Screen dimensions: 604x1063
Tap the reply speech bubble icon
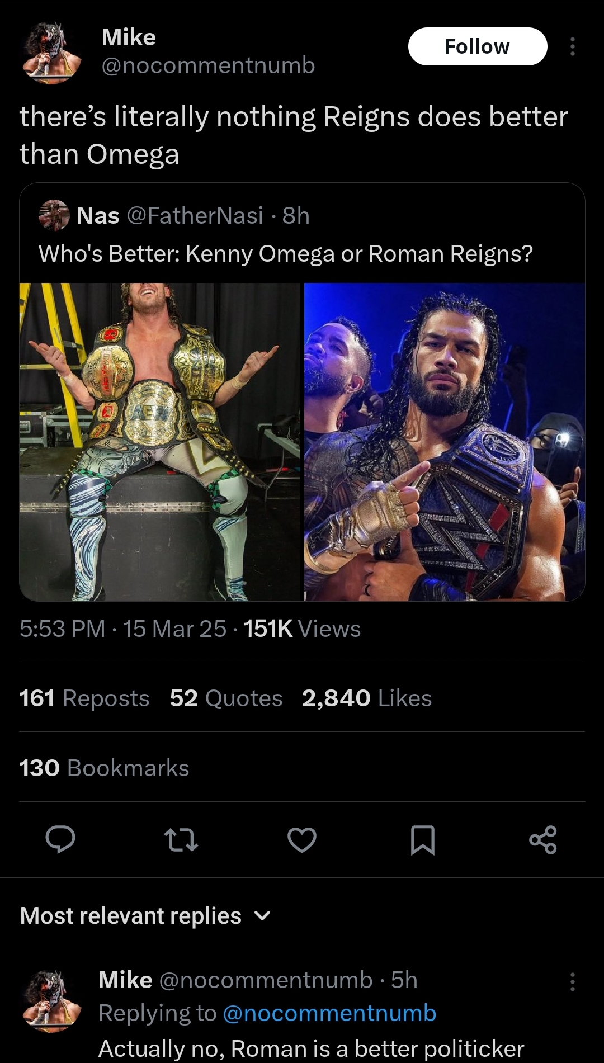pos(60,839)
